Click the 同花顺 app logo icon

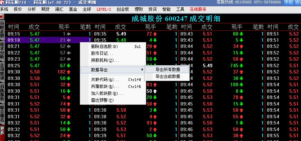tap(2, 2)
